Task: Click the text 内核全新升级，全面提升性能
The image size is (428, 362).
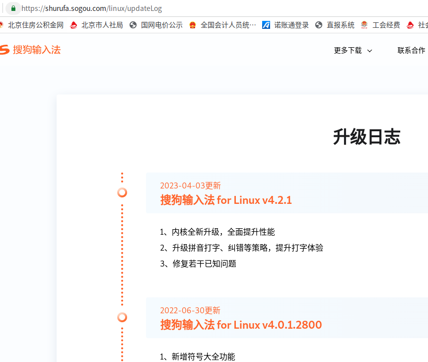Action: click(x=223, y=232)
